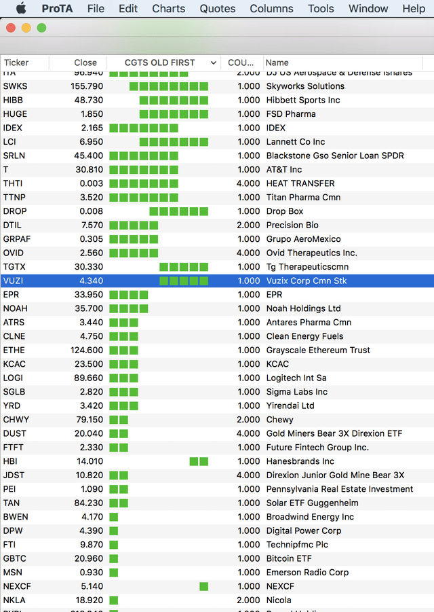
Task: Open the Help menu
Action: pyautogui.click(x=414, y=8)
